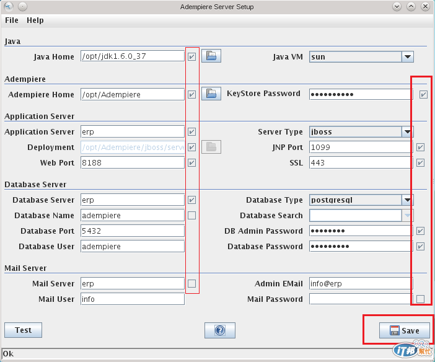Open the Database Search dropdown
Screen dimensions: 435x362
pyautogui.click(x=407, y=216)
